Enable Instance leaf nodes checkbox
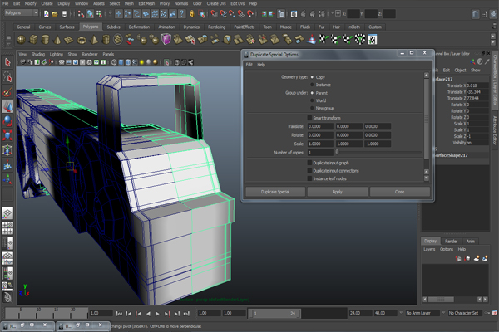This screenshot has width=499, height=332. pyautogui.click(x=309, y=178)
